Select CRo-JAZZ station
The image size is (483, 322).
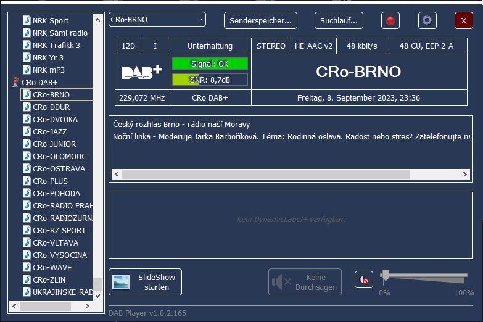49,131
